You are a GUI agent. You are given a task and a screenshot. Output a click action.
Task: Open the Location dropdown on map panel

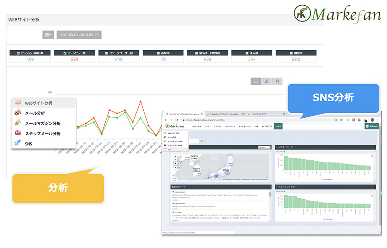(264, 147)
